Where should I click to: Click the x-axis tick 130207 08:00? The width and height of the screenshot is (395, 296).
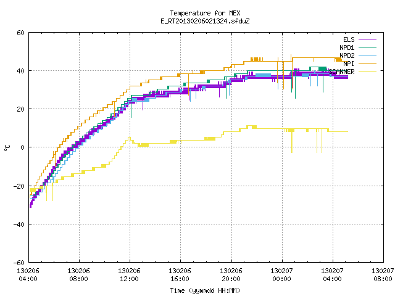point(383,275)
